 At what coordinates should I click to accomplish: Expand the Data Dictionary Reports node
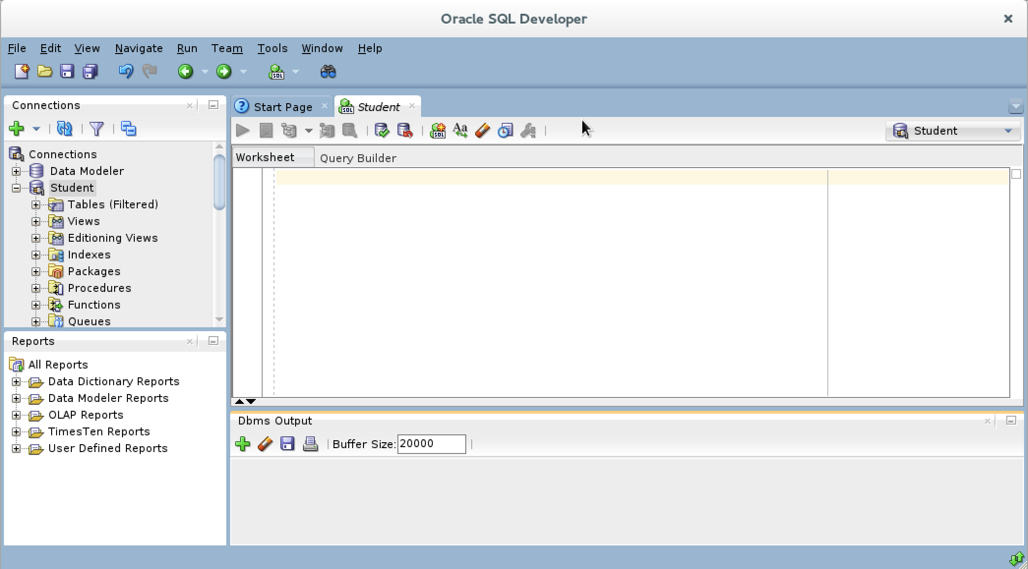point(16,381)
